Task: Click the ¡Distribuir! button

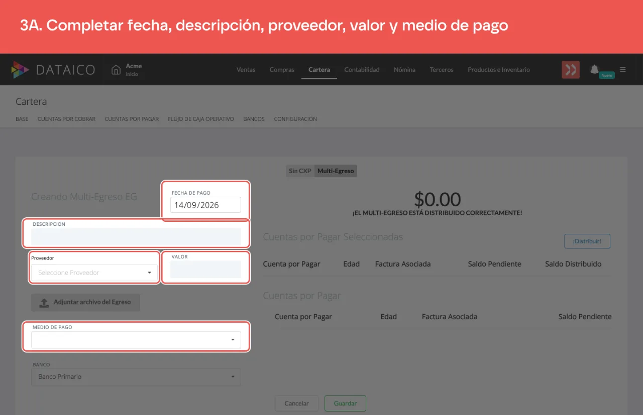Action: [587, 241]
